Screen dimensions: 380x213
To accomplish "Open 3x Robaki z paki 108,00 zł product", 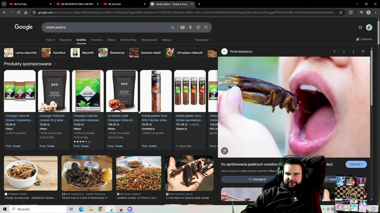I will pos(122,109).
